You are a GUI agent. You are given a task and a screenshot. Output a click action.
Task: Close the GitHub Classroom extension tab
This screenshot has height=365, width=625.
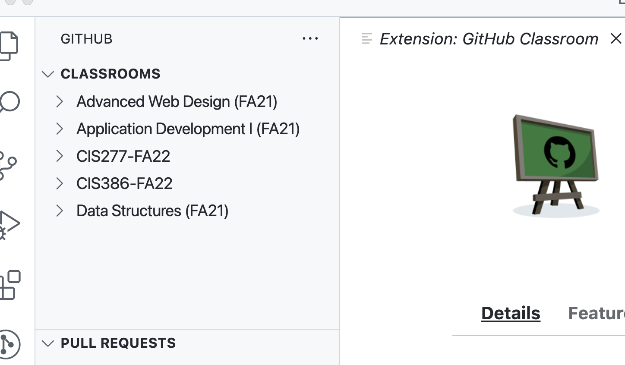pyautogui.click(x=616, y=38)
